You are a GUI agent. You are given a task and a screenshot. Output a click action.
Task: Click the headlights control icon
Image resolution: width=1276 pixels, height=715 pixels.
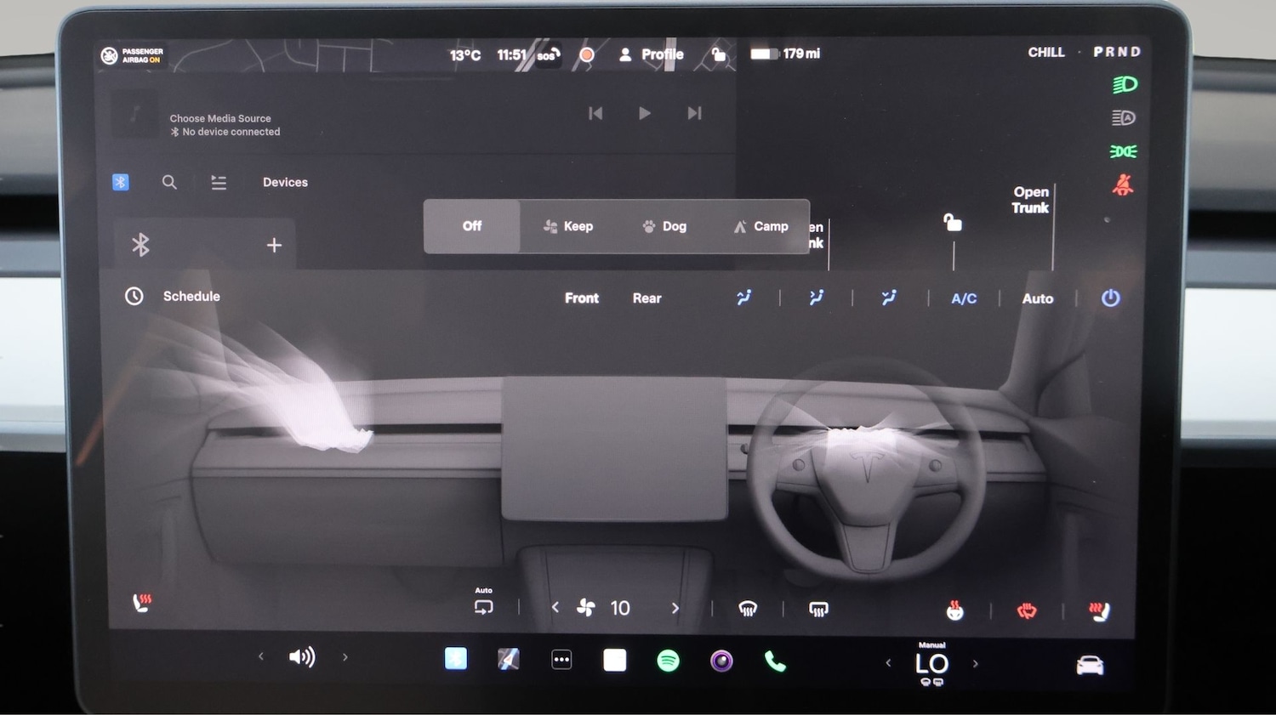[x=1123, y=83]
